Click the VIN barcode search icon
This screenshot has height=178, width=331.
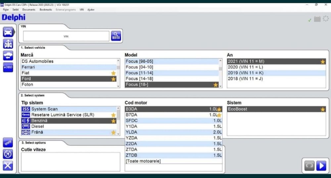[116, 36]
